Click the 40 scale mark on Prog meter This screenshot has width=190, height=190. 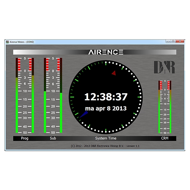pos(25,126)
